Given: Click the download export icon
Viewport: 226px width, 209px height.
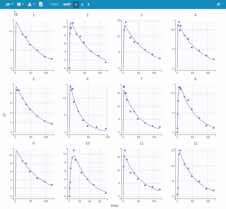Looking at the screenshot, I should click(x=30, y=4).
